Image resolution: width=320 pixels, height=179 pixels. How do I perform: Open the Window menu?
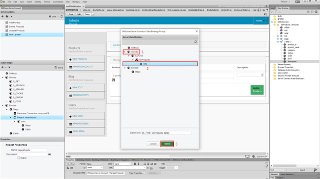coord(76,1)
